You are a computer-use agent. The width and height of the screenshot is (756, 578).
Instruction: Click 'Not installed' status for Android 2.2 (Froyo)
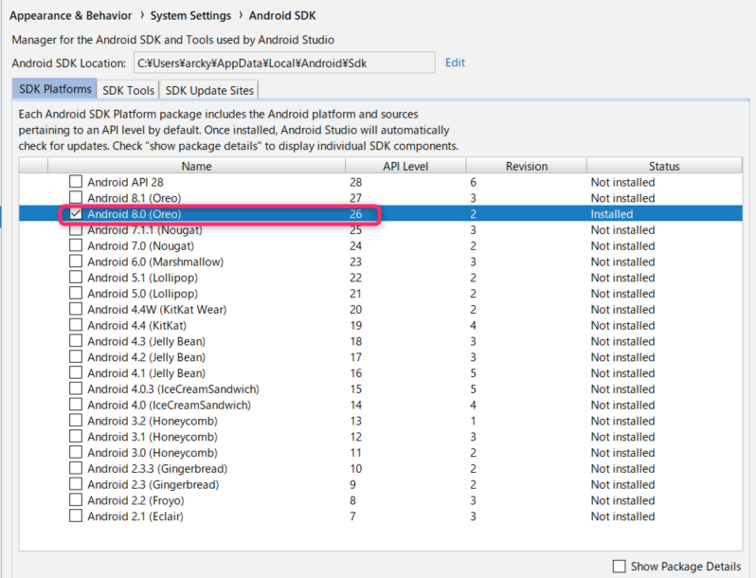[622, 500]
